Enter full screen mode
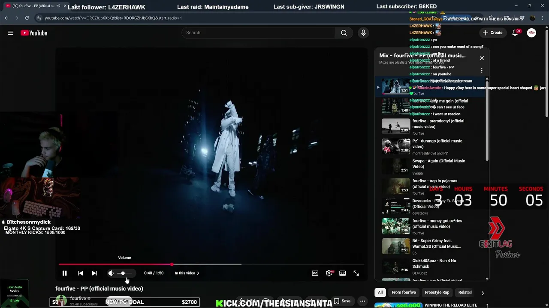 [x=356, y=273]
